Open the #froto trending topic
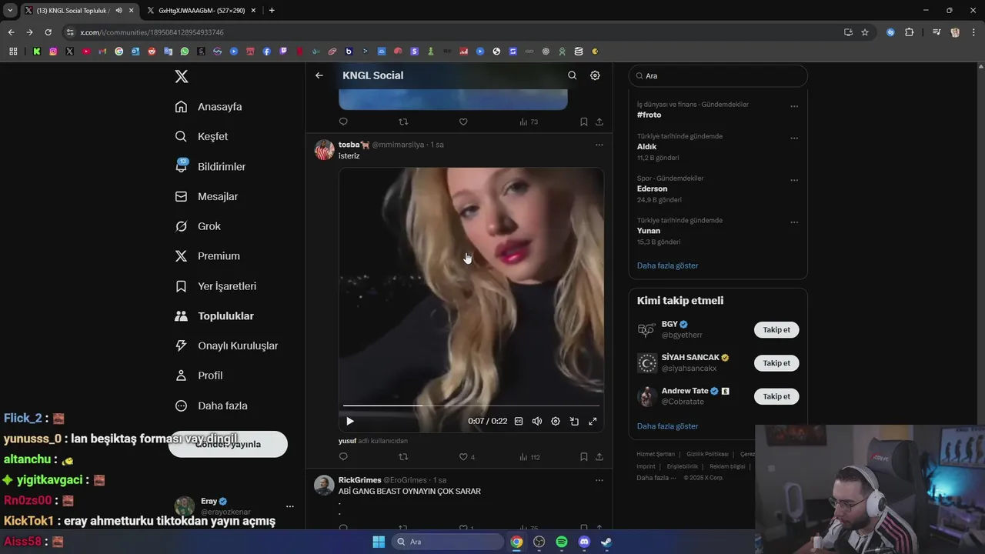The width and height of the screenshot is (985, 554). [649, 115]
